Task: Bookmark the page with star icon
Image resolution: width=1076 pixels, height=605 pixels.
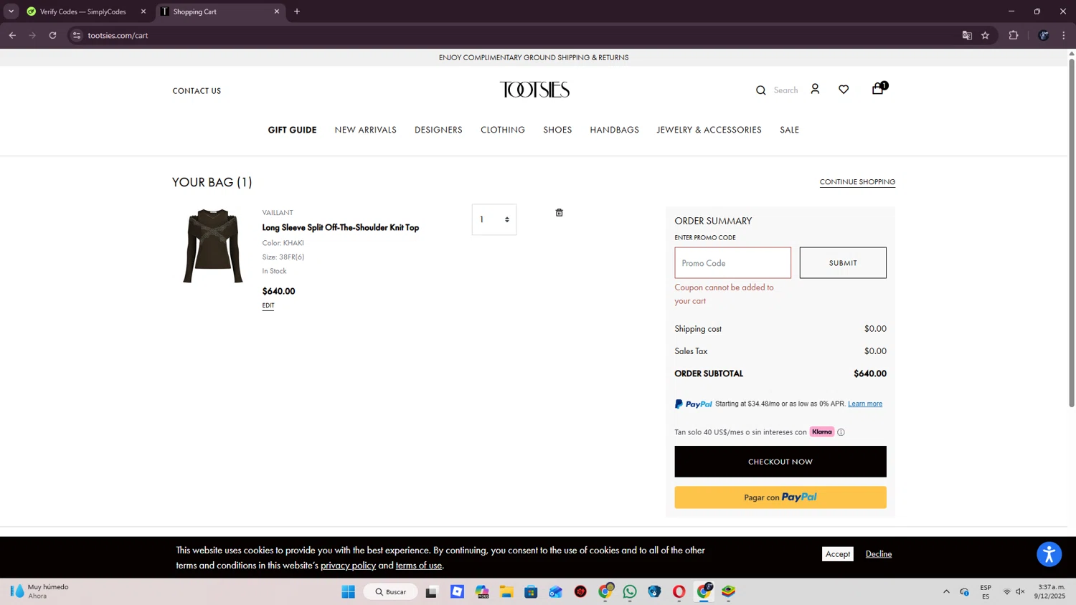Action: [x=985, y=35]
